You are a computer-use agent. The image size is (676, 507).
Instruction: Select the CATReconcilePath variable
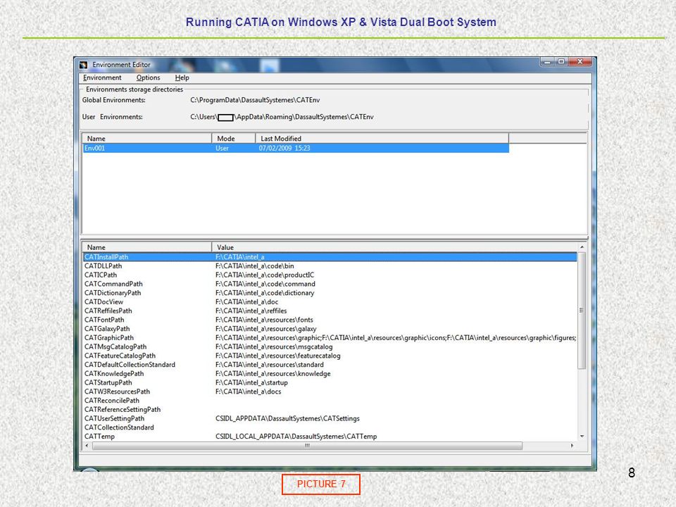(x=112, y=401)
